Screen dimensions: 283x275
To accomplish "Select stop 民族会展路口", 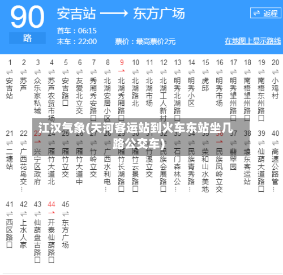I will click(x=163, y=170).
